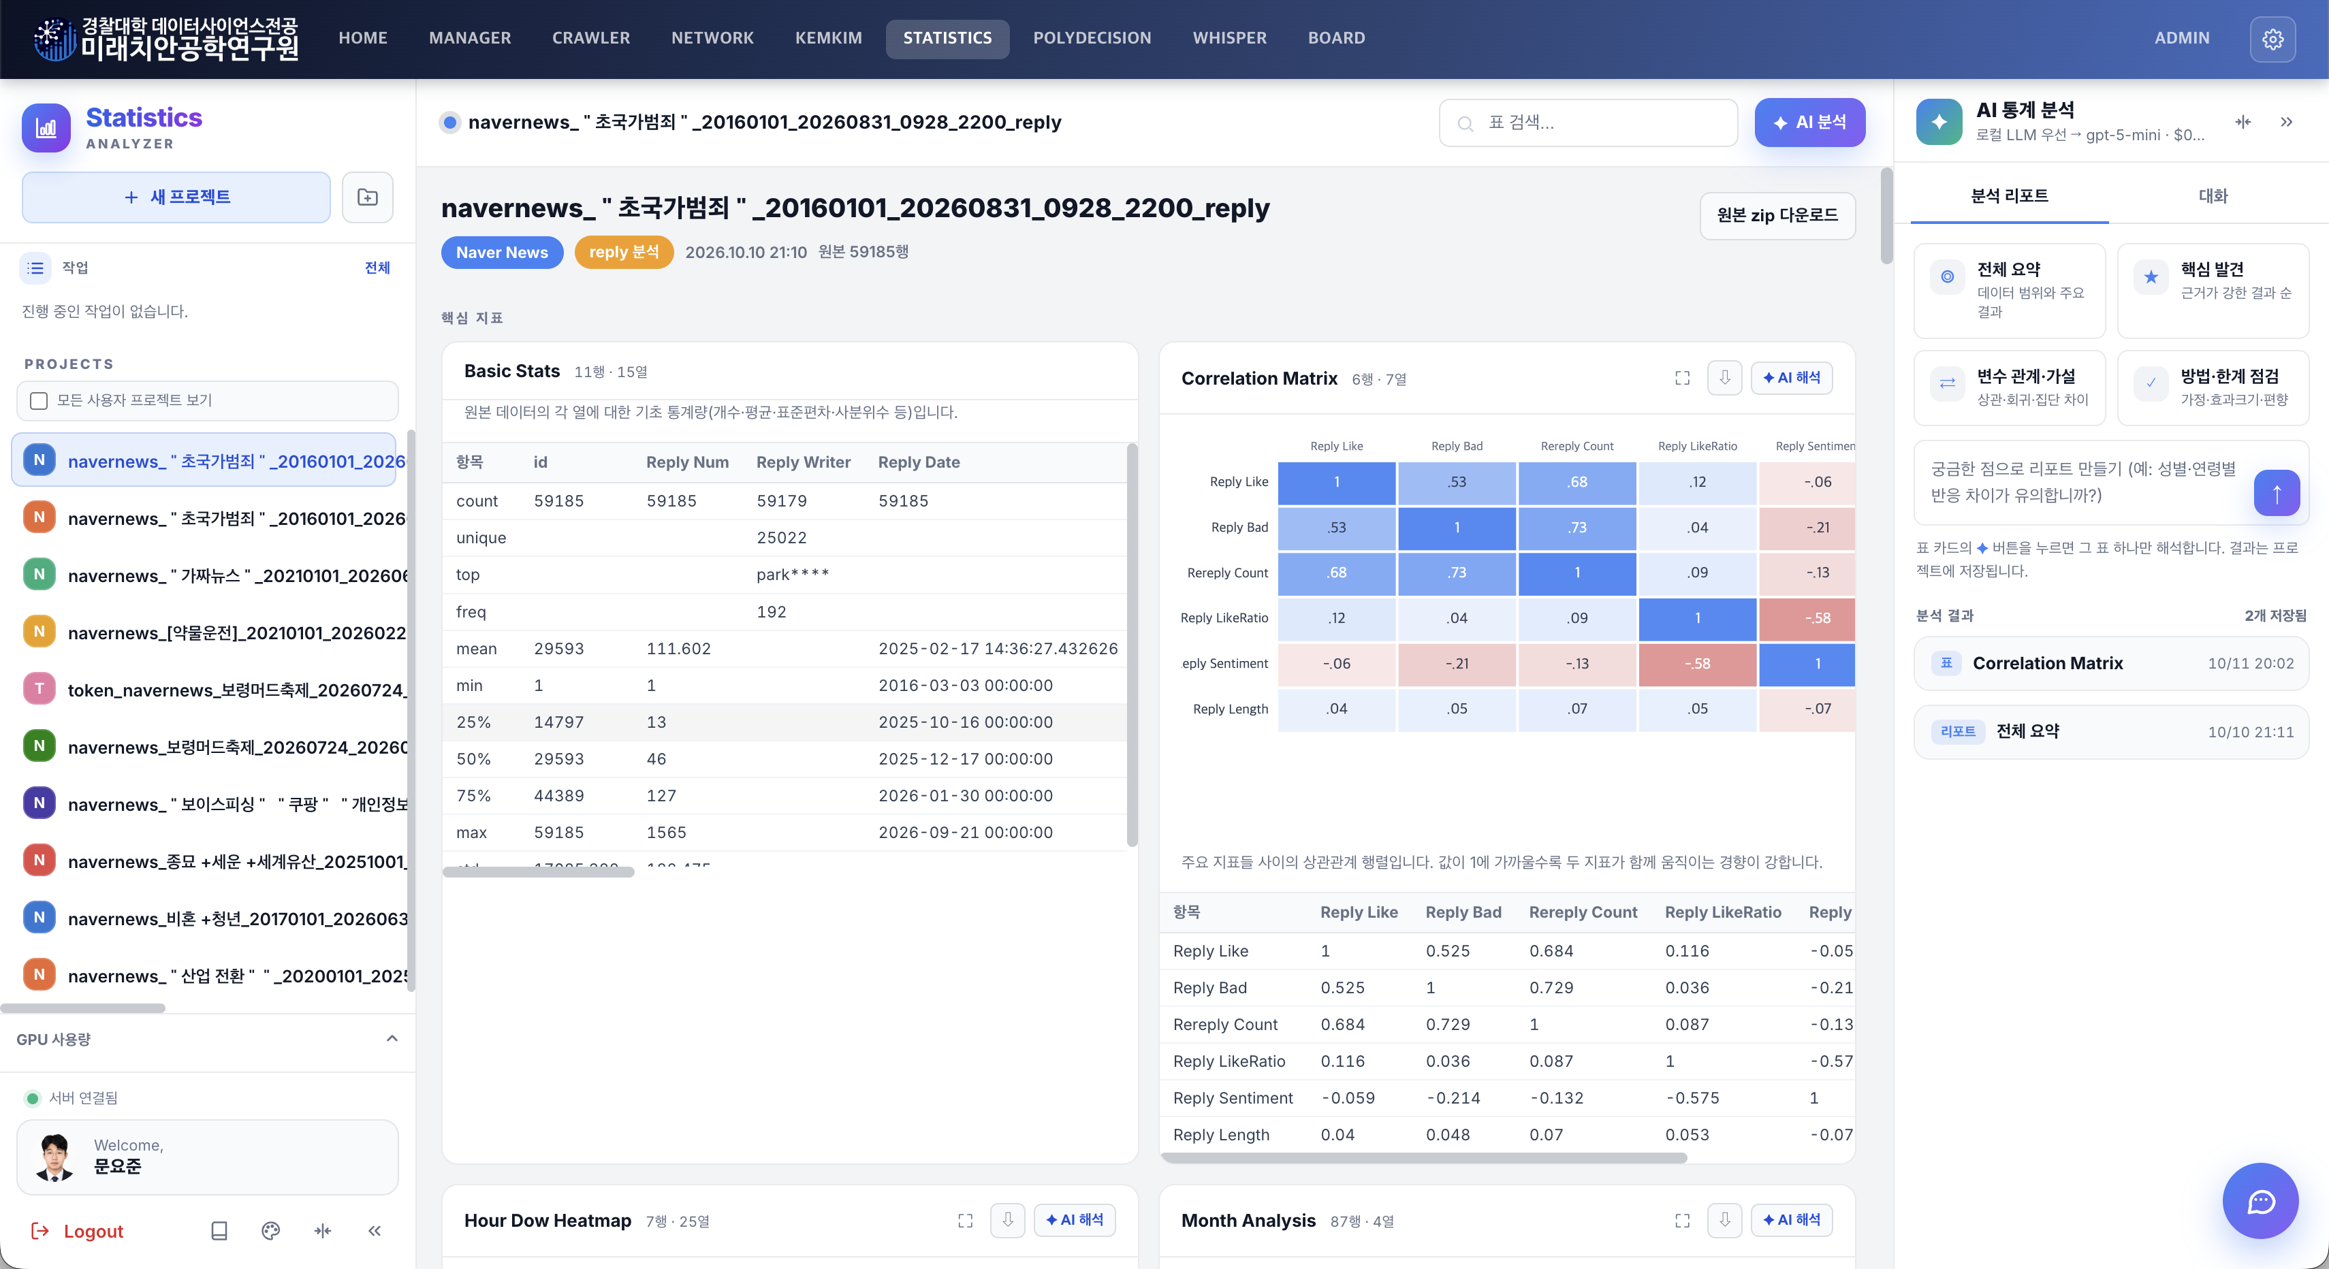Open the floating chat bubble button
This screenshot has width=2329, height=1269.
point(2260,1201)
